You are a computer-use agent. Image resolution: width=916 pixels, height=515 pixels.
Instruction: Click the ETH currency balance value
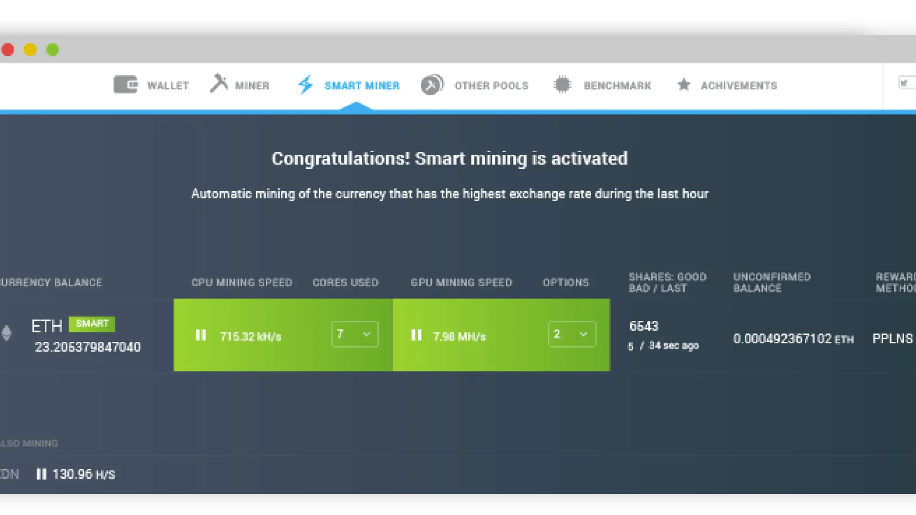click(x=88, y=347)
